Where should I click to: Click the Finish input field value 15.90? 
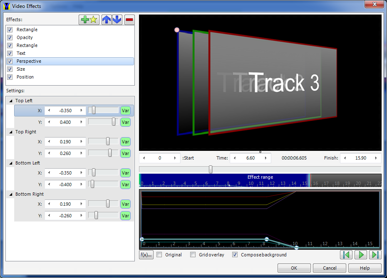point(361,158)
